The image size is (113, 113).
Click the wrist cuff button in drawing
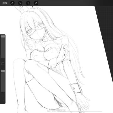pos(74,89)
